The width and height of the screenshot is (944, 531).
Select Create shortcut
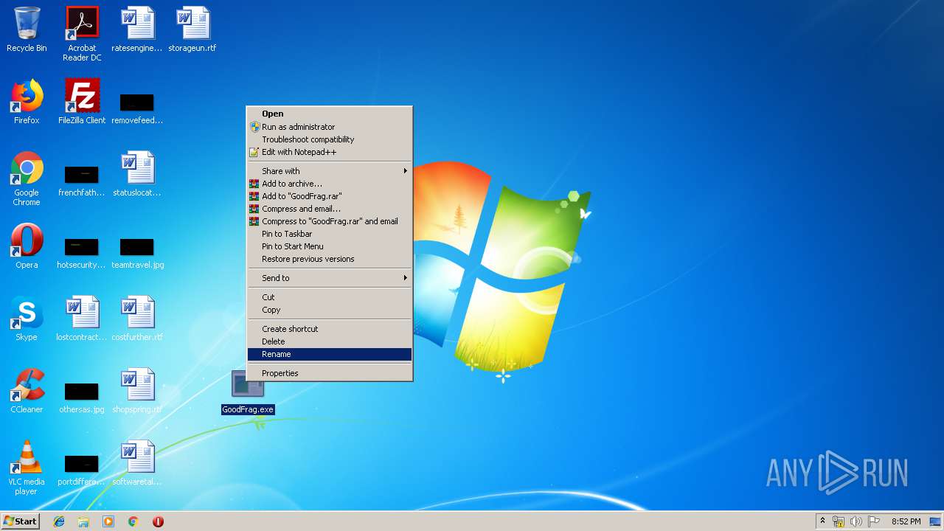pos(329,329)
